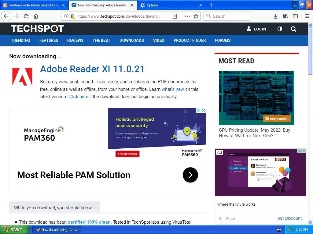Show site information icon in address bar
The width and height of the screenshot is (313, 234).
[66, 16]
